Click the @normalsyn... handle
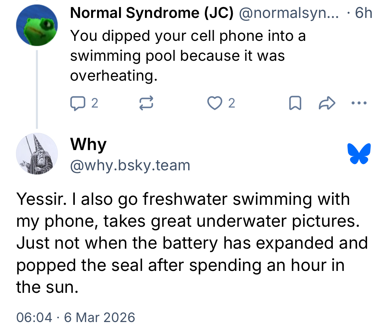 pos(289,14)
